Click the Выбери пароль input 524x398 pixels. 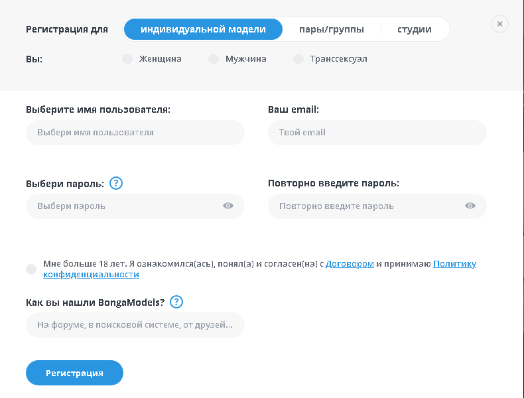click(123, 206)
